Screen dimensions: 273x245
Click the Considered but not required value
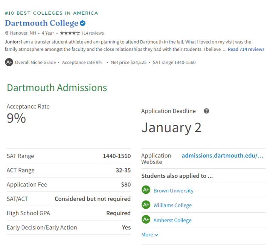[93, 199]
